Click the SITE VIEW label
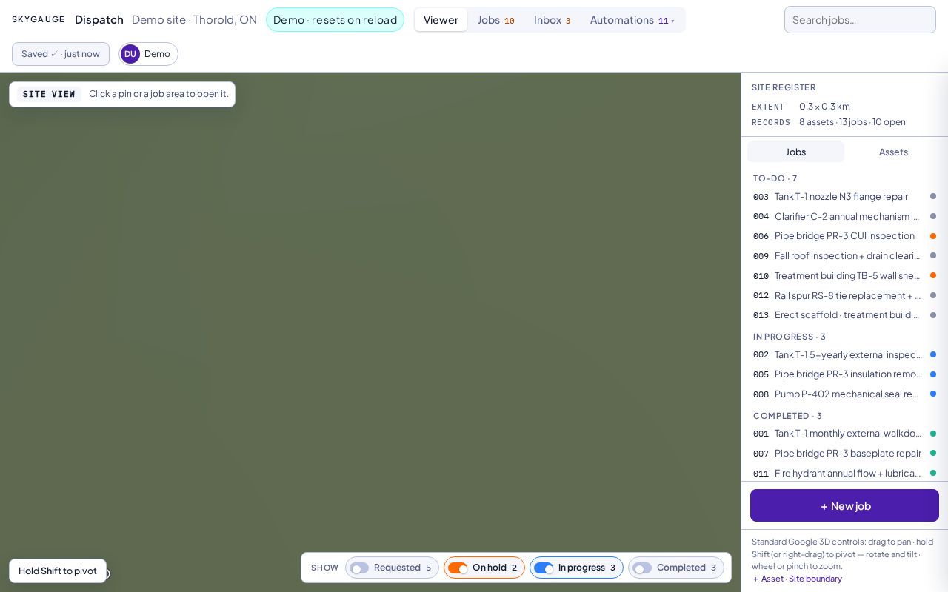 pos(49,94)
